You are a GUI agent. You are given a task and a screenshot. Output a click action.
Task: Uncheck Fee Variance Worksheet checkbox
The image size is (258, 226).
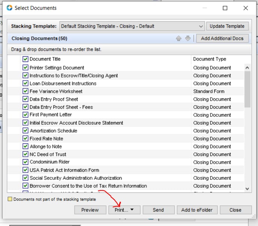(x=25, y=91)
